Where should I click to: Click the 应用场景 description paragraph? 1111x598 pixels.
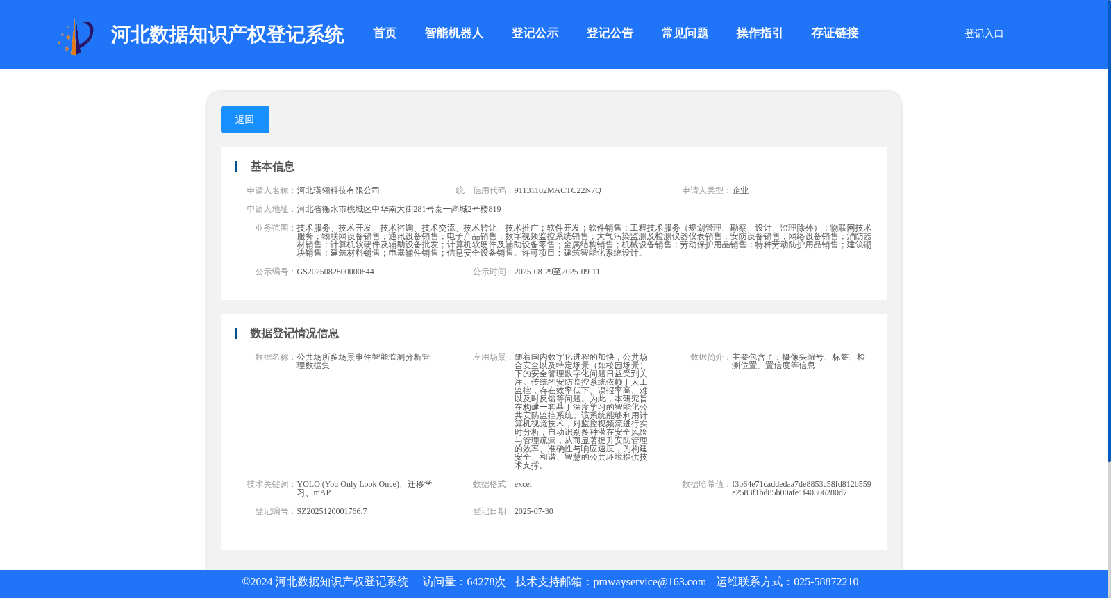click(x=581, y=411)
